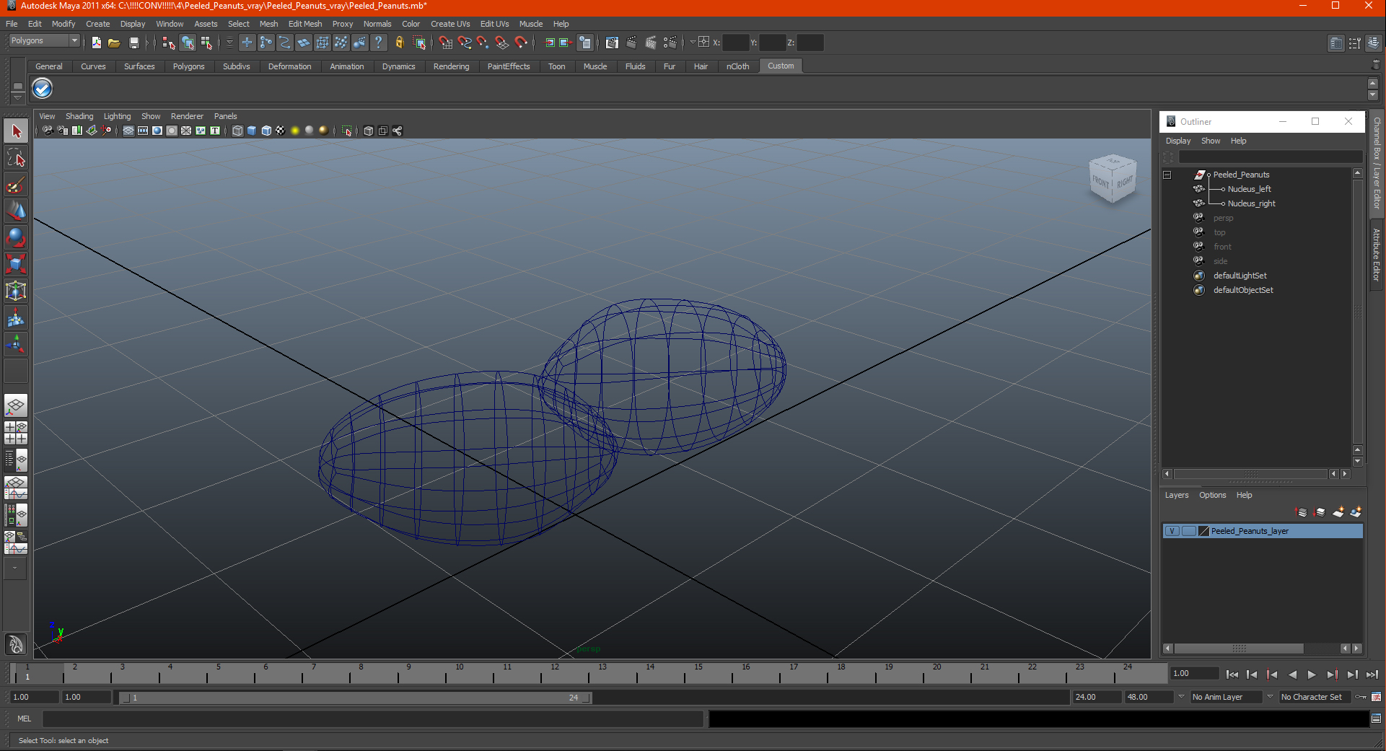Choose the Universal Manipulator tool
Image resolution: width=1386 pixels, height=751 pixels.
click(16, 291)
